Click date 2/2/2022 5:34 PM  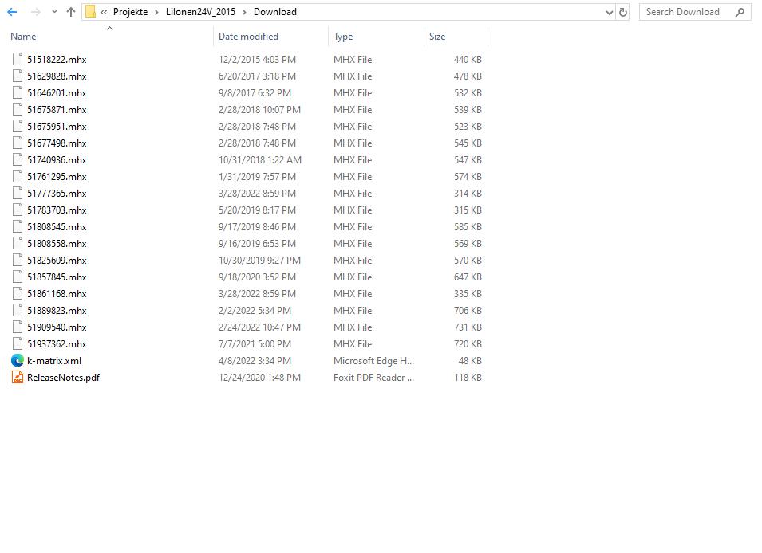coord(255,311)
